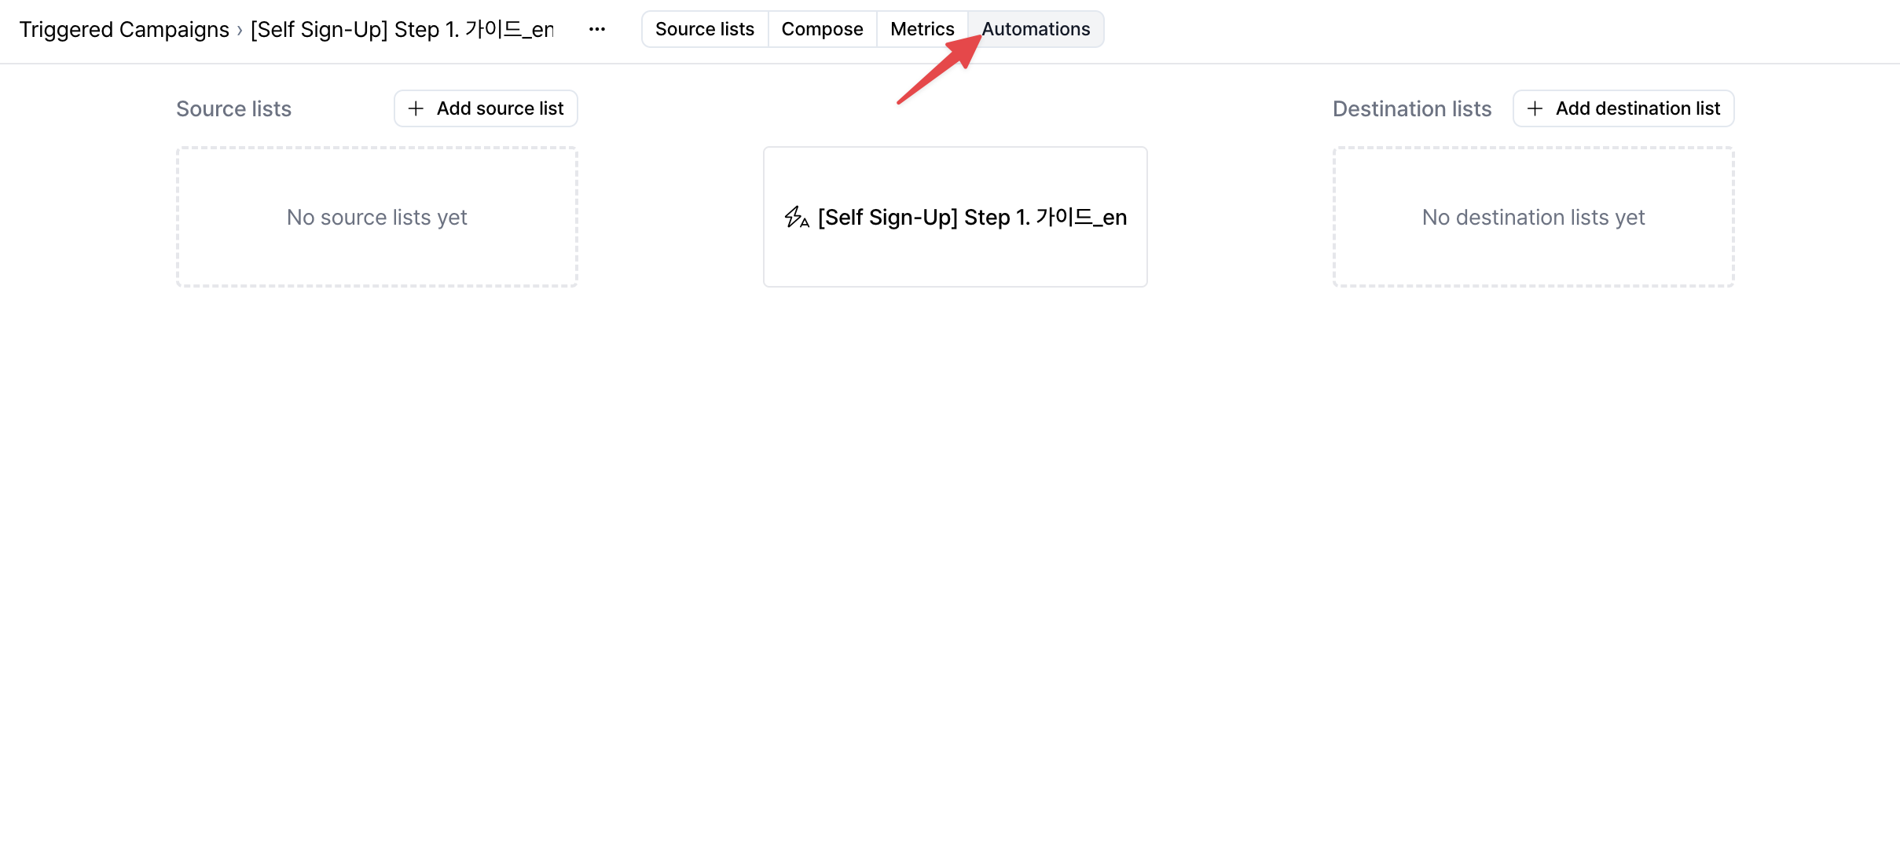
Task: Click the Add source list button label
Action: [500, 108]
